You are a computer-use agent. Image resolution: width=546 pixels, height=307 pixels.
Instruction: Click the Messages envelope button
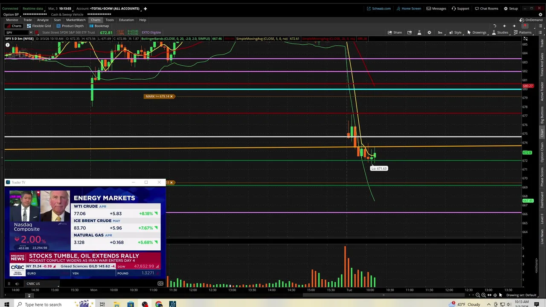point(436,9)
